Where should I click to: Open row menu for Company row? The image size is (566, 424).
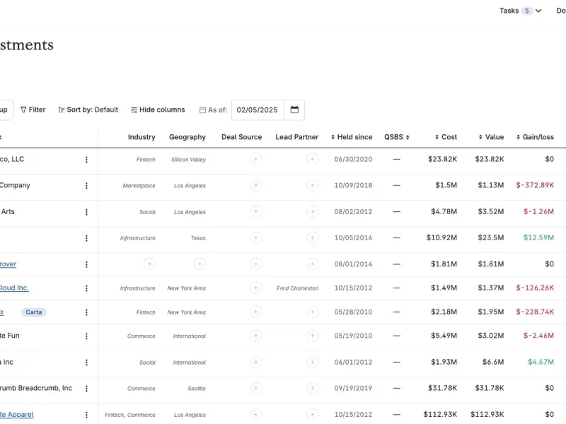tap(86, 185)
